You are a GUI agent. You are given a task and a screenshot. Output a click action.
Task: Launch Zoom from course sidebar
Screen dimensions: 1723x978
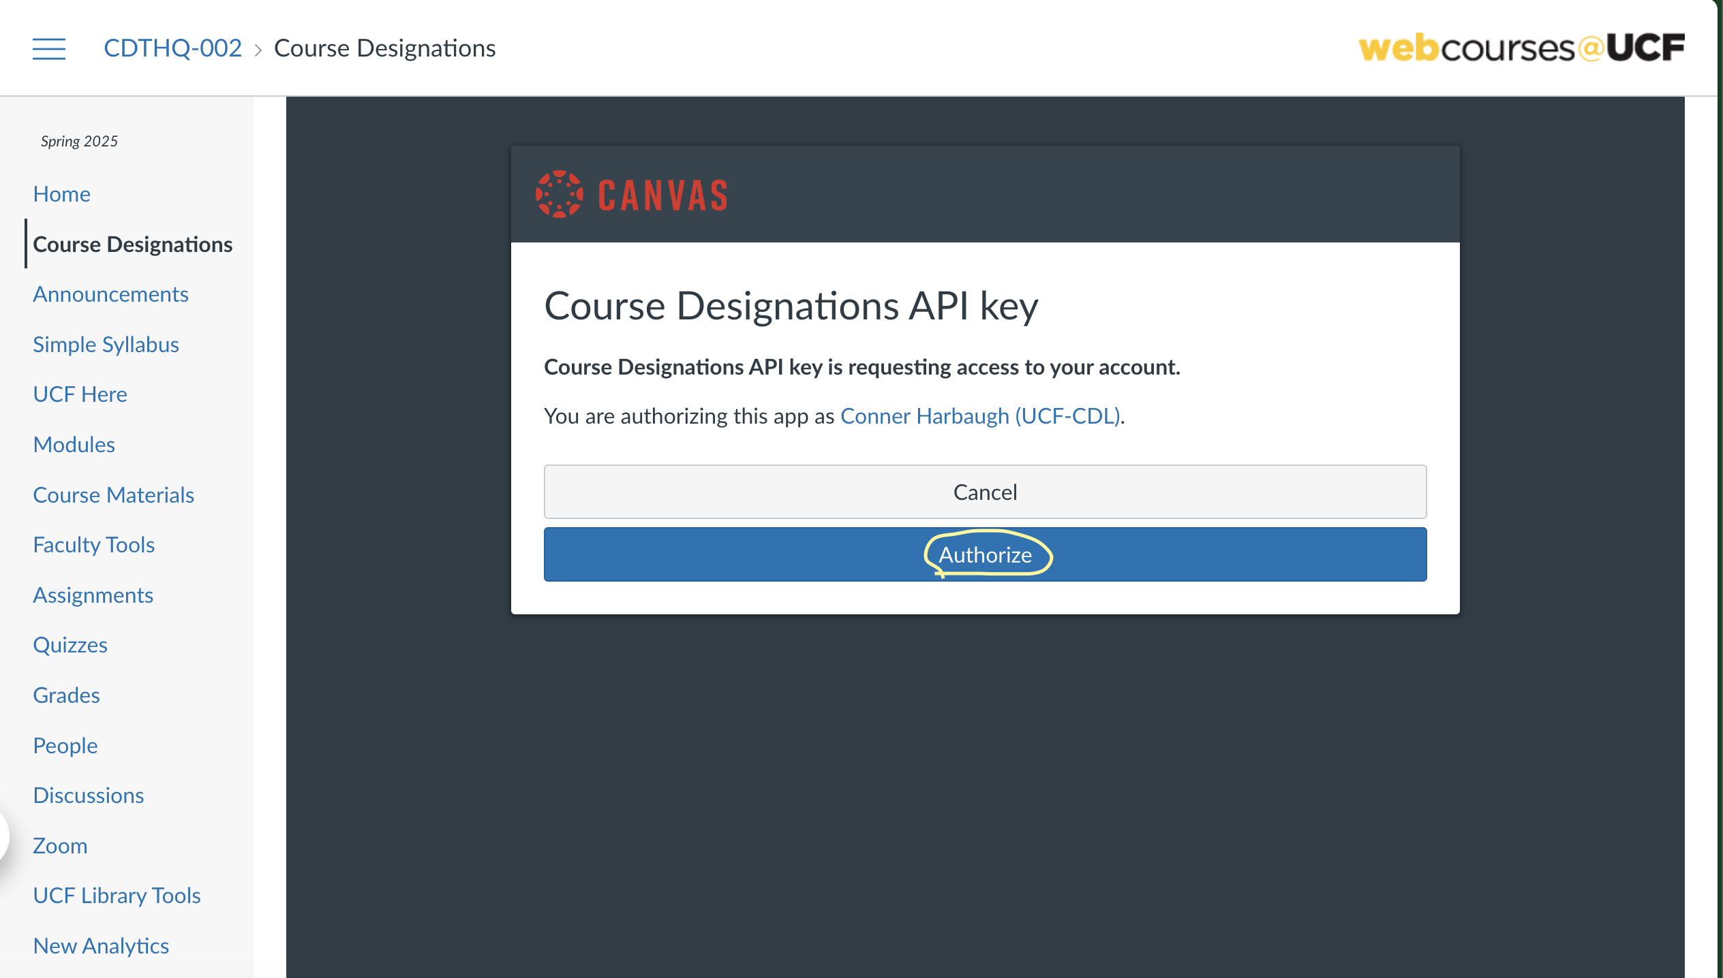click(60, 846)
